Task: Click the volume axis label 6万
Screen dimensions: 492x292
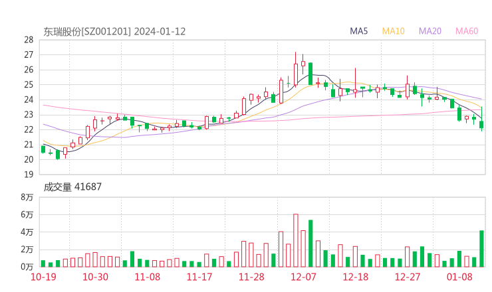Action: pyautogui.click(x=27, y=215)
